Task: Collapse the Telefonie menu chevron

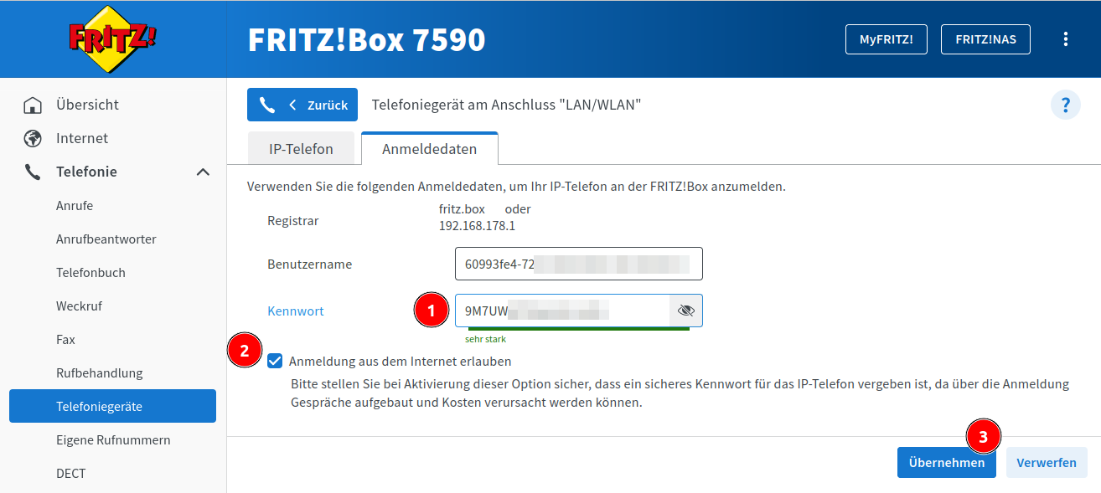Action: pos(203,172)
